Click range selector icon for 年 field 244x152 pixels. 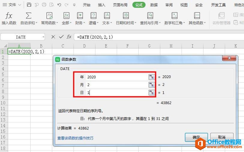click(152, 77)
